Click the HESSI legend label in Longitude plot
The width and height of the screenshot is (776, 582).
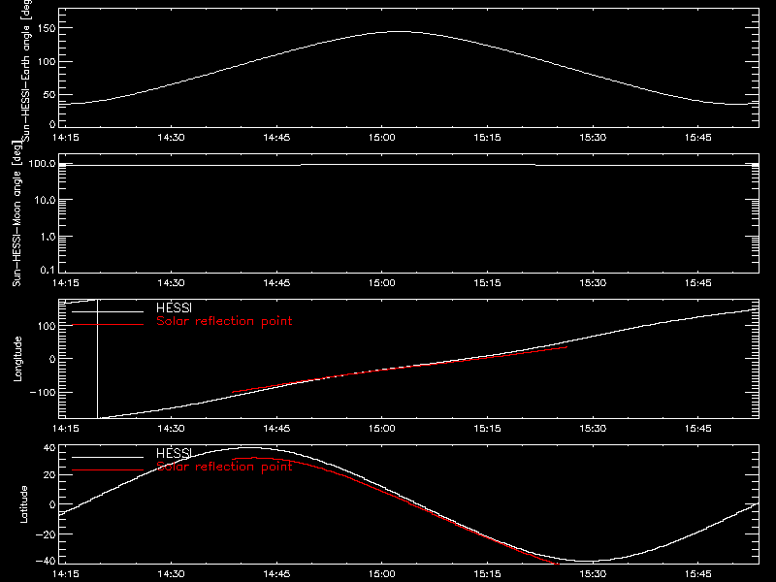click(x=174, y=307)
